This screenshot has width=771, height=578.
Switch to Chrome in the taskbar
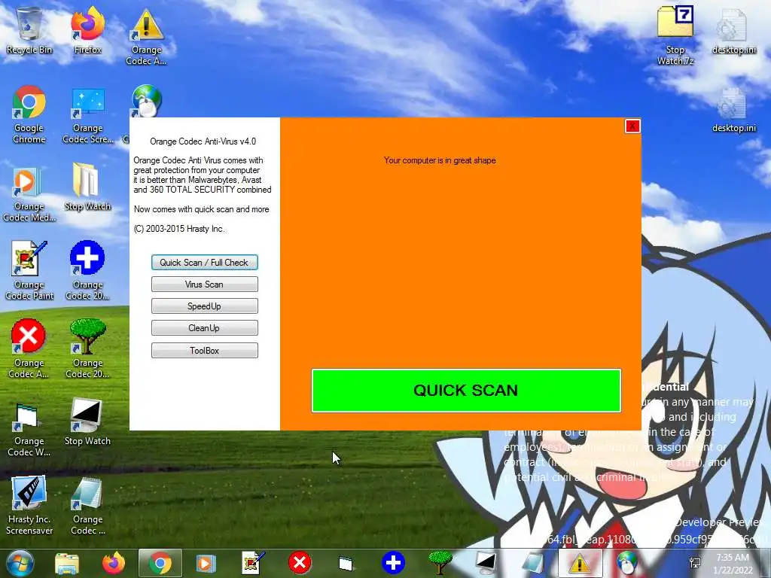160,563
